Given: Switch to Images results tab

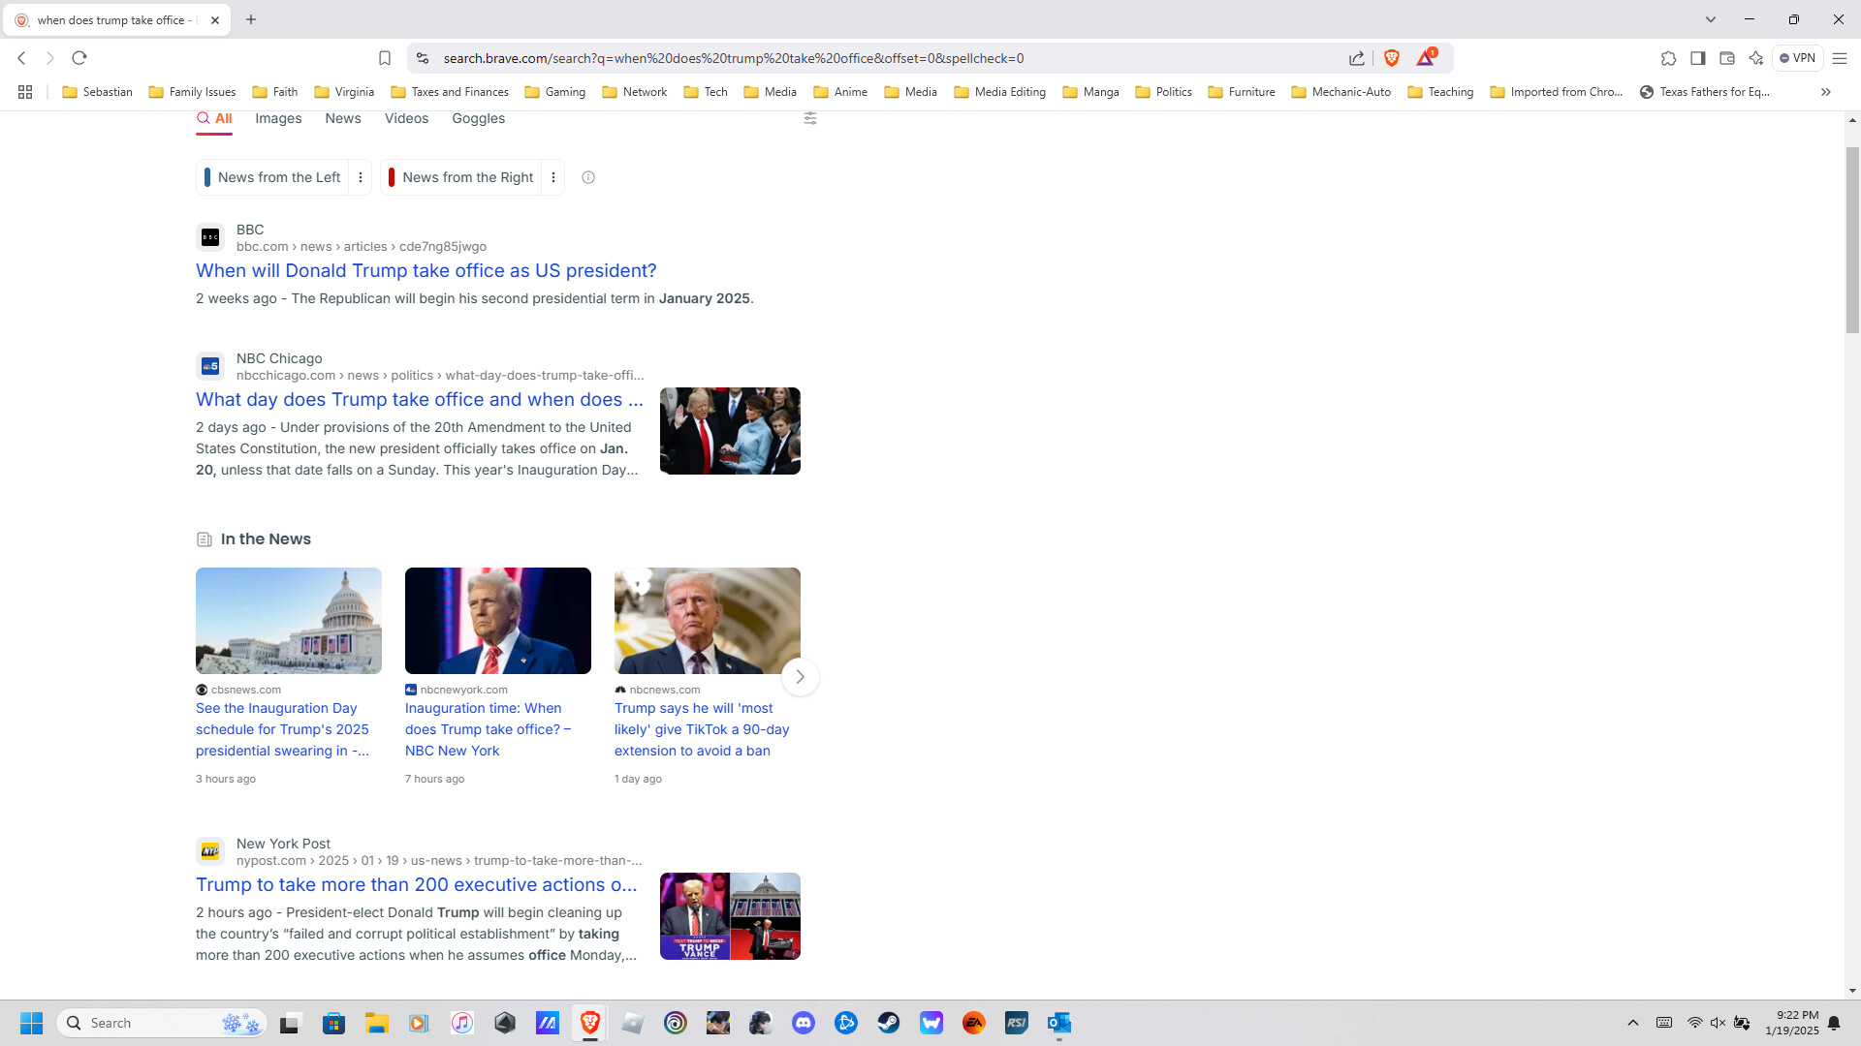Looking at the screenshot, I should 278,118.
